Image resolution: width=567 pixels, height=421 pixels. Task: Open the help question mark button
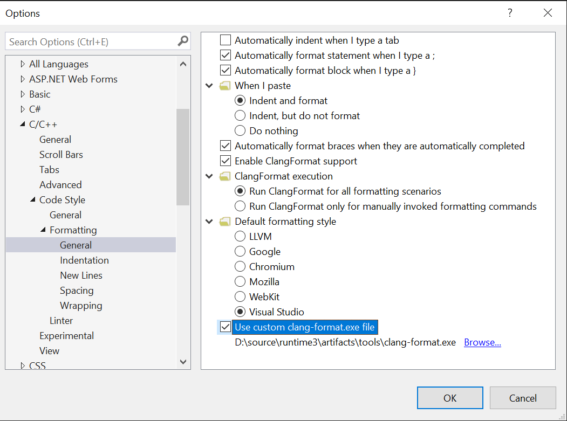coord(510,13)
